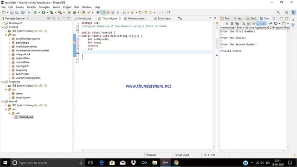Collapse the Youvid project node
Screen dimensions: 297x167
click(2, 102)
